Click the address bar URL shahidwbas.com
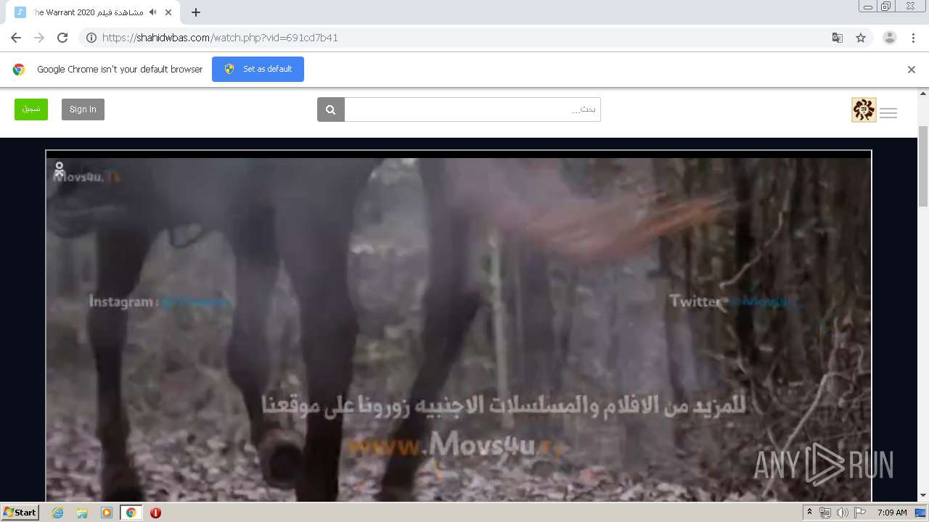Viewport: 929px width, 522px height. pyautogui.click(x=220, y=38)
